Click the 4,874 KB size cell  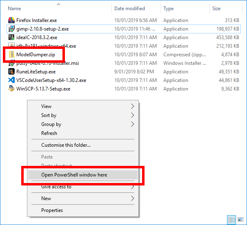pos(230,55)
